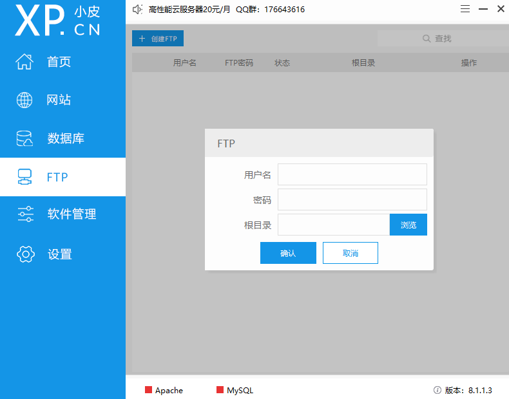Click the FTP network icon
This screenshot has height=399, width=509.
pyautogui.click(x=24, y=177)
